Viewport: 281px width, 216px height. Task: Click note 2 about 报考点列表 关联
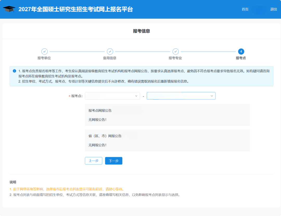click(95, 195)
